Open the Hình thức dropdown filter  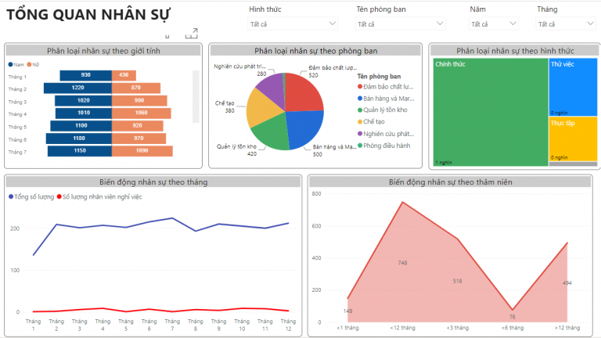point(293,23)
